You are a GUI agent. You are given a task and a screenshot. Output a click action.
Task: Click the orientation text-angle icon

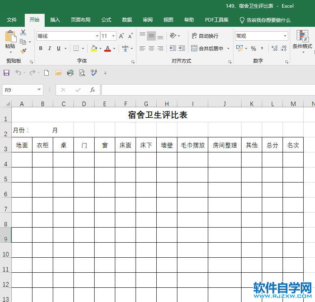point(173,36)
